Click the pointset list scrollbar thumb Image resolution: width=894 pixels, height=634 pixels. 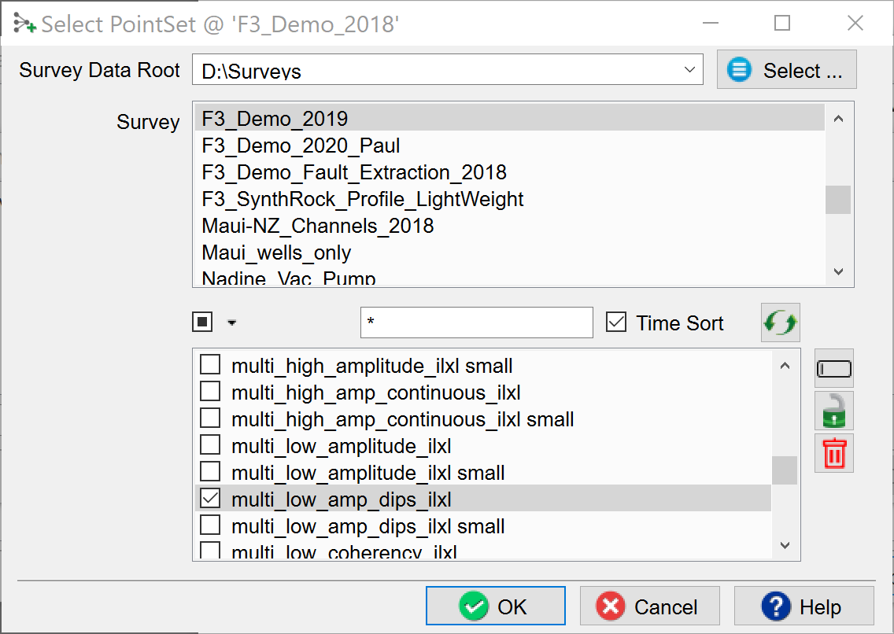(x=784, y=470)
